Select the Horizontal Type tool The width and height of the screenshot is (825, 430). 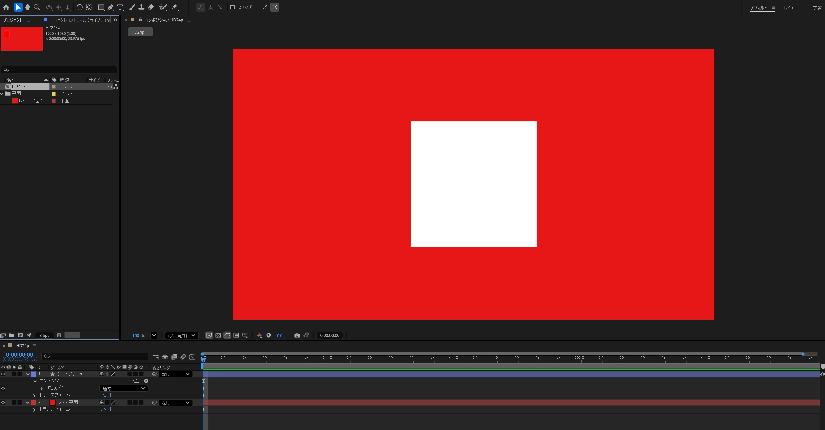(x=120, y=7)
